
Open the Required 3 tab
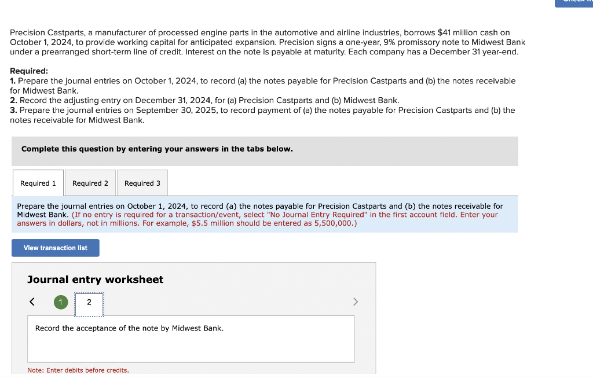[x=142, y=183]
